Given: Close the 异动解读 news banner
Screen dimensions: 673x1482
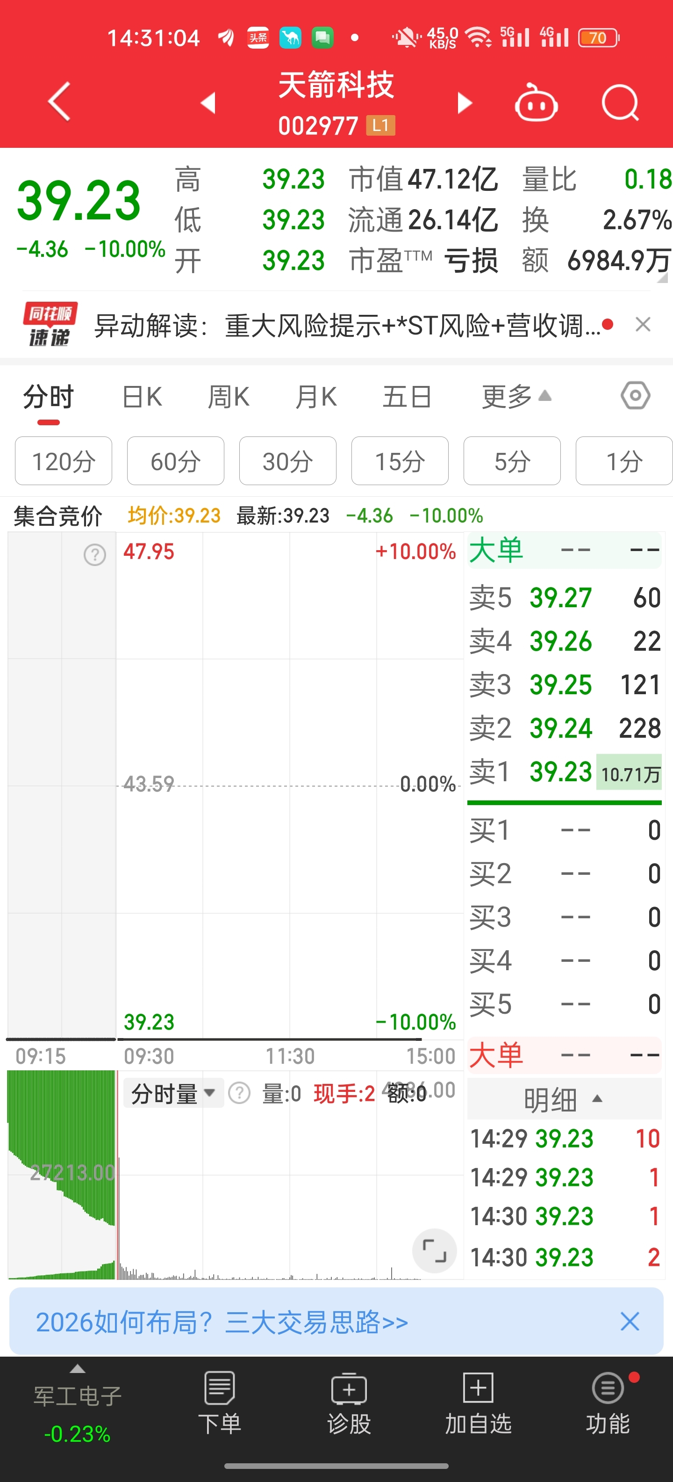Looking at the screenshot, I should pyautogui.click(x=643, y=325).
